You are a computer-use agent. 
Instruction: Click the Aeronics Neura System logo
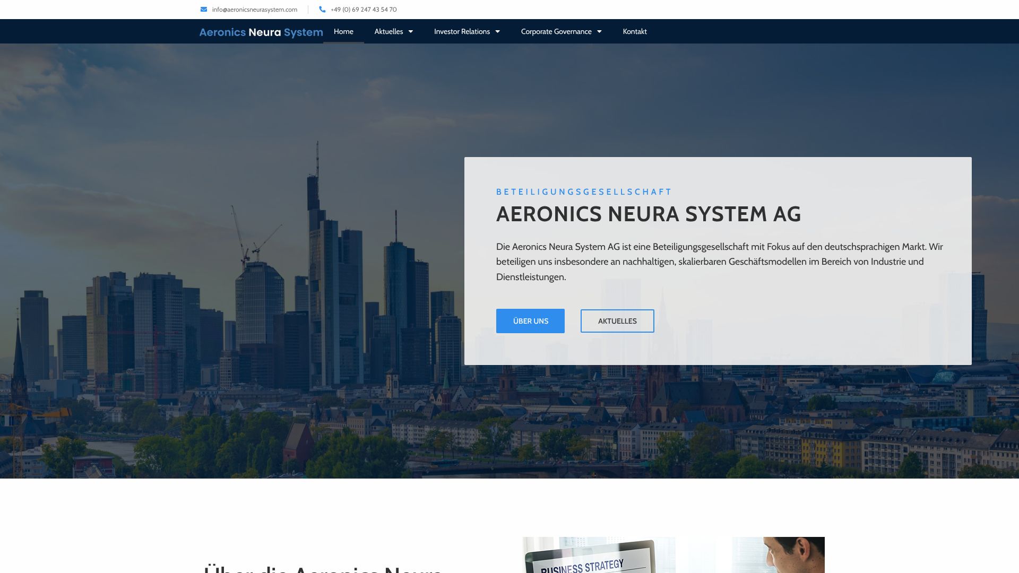(261, 32)
